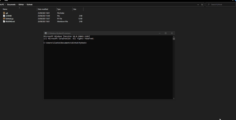Select the LICENSE file name
The width and height of the screenshot is (236, 120).
pyautogui.click(x=9, y=16)
